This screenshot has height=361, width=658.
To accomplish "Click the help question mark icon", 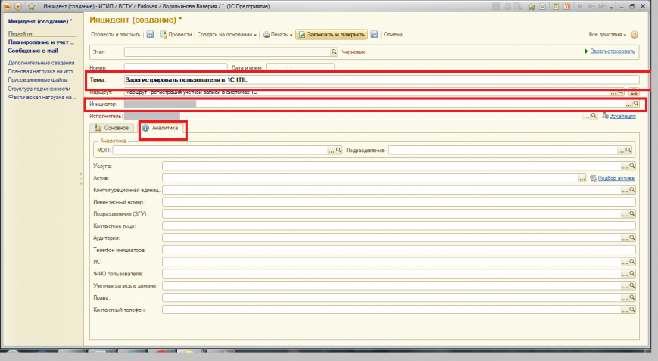I will tap(635, 35).
